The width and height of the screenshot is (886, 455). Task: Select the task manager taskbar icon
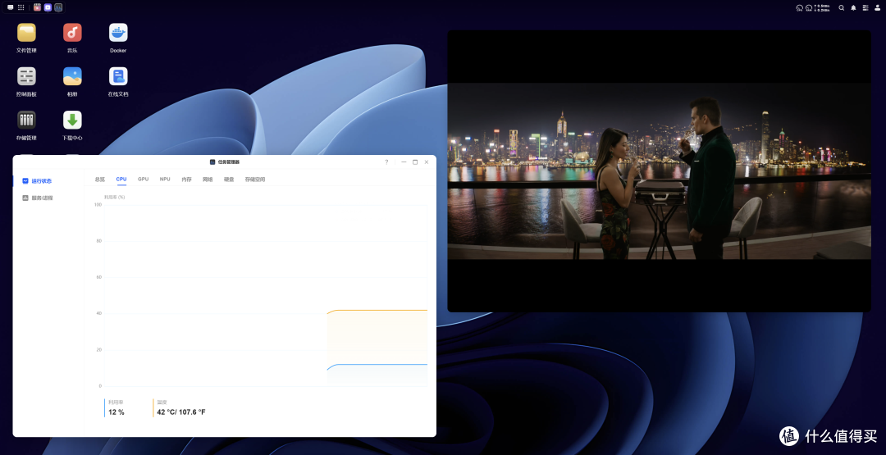tap(58, 7)
